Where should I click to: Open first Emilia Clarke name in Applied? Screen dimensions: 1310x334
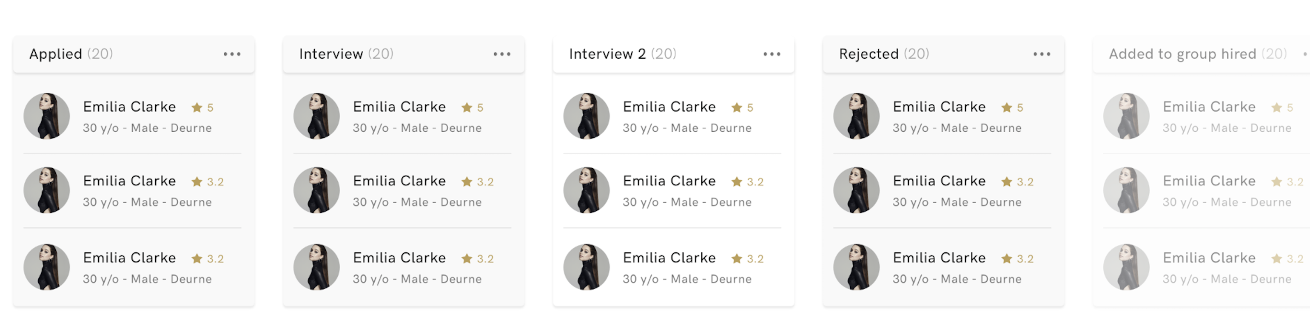(130, 107)
